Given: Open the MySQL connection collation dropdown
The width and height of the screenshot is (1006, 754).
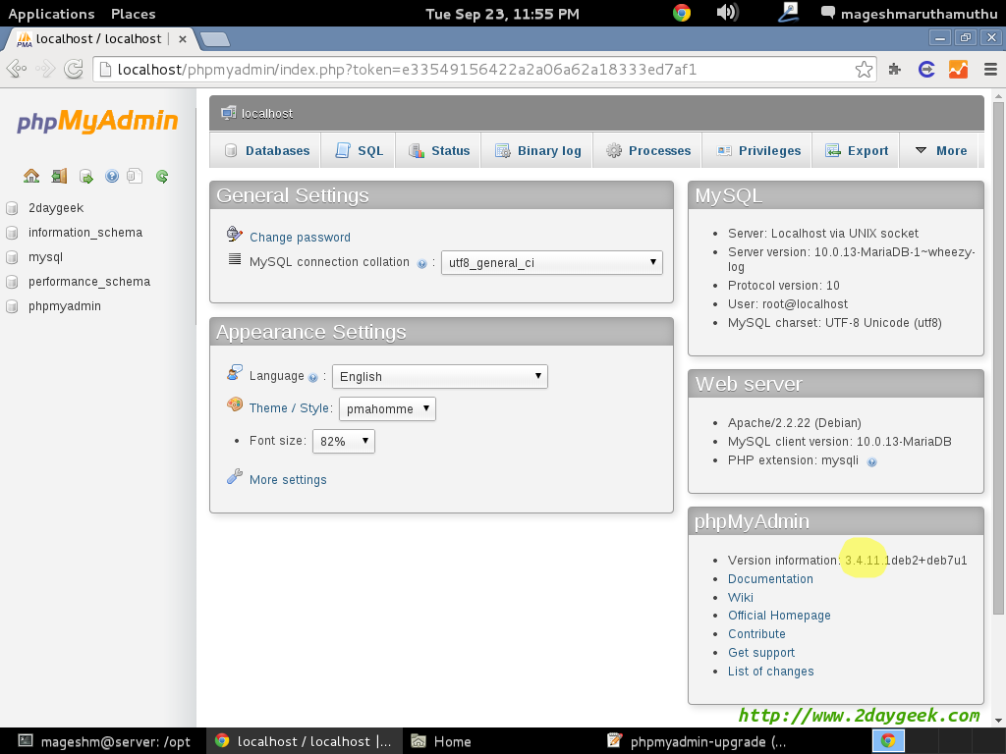Looking at the screenshot, I should [551, 263].
